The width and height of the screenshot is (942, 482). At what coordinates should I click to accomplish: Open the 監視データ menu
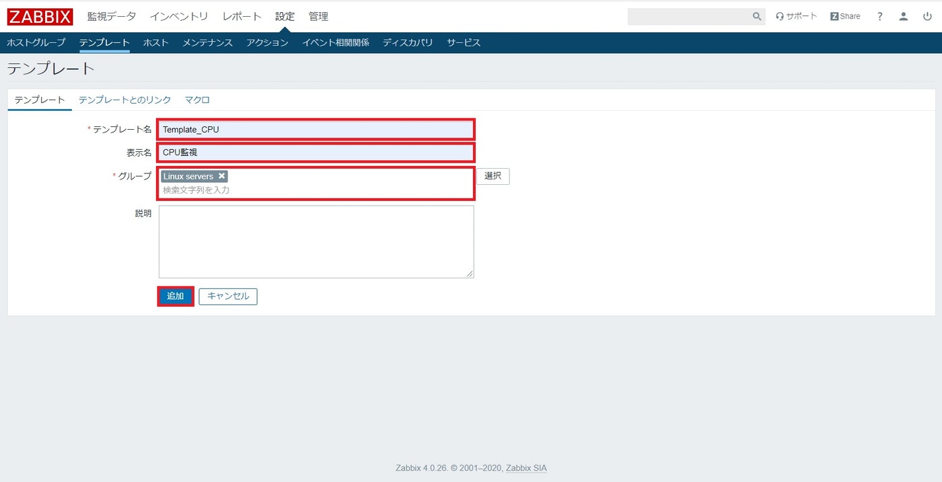112,16
